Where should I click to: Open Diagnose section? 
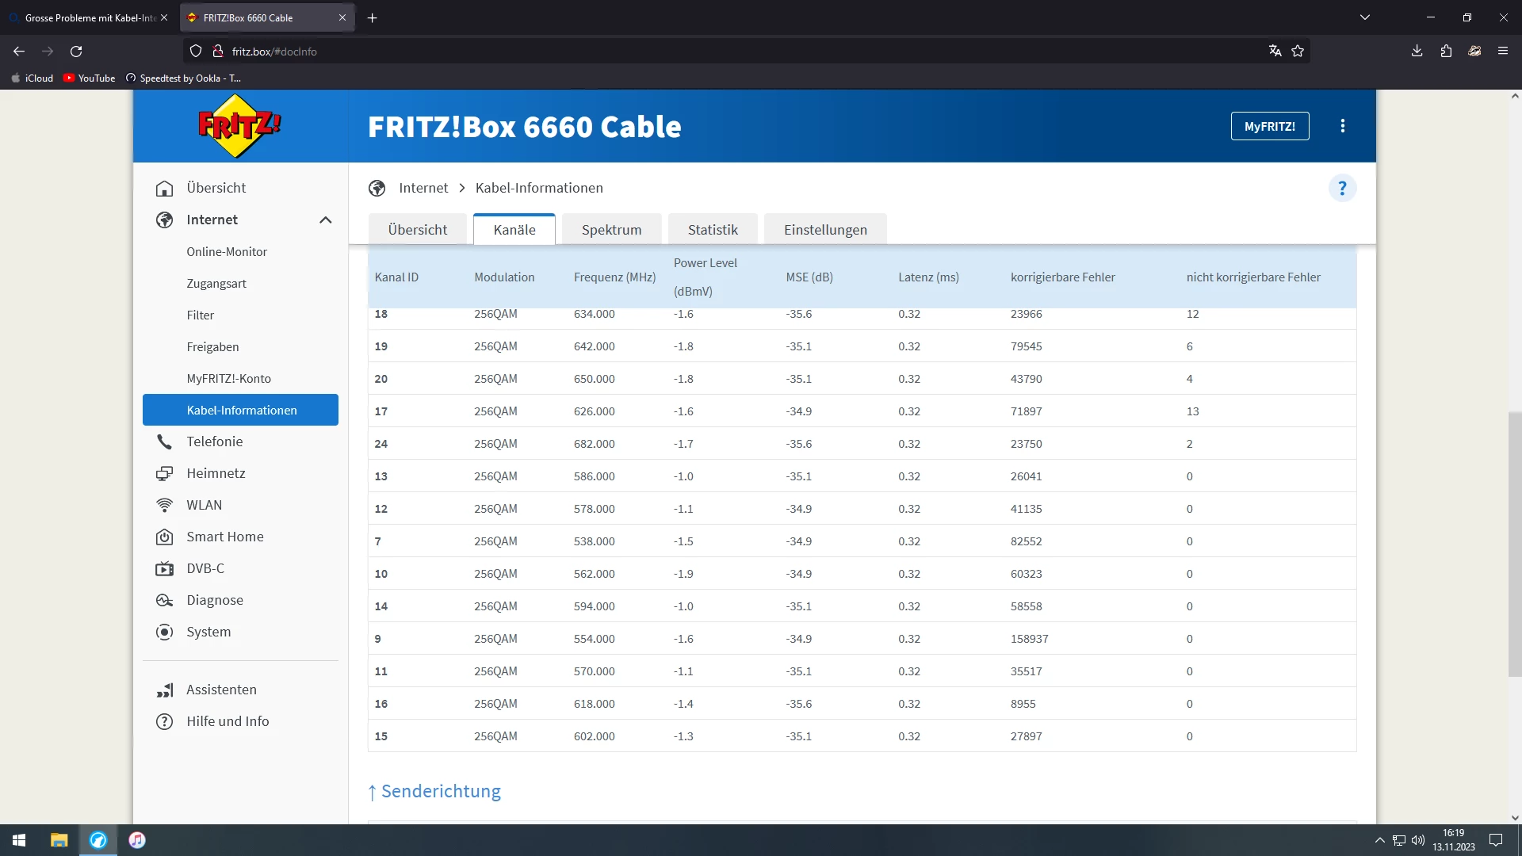click(214, 600)
